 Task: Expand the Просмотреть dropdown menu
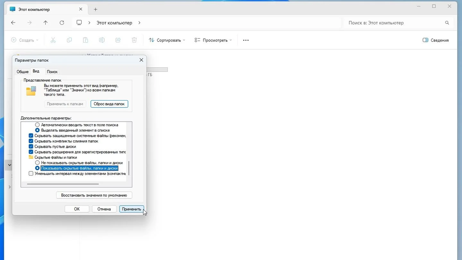tap(213, 40)
